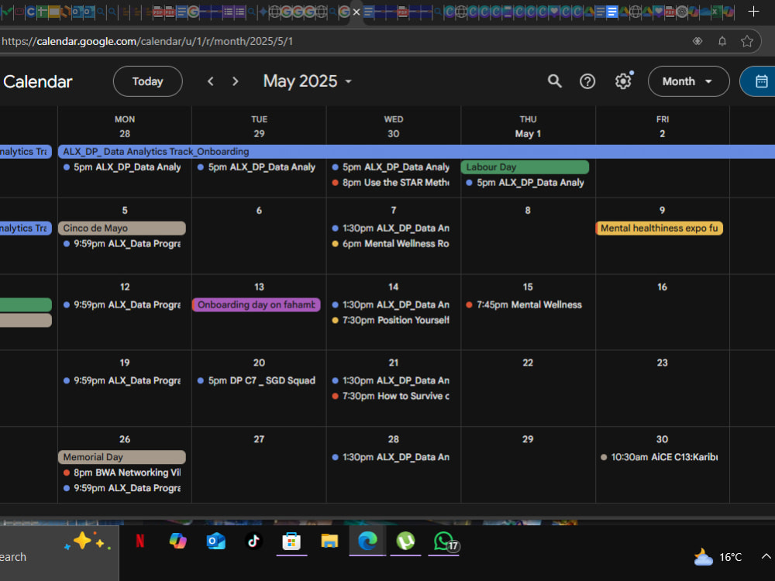The height and width of the screenshot is (581, 775).
Task: Click the notification bell icon in address bar
Action: click(x=722, y=41)
